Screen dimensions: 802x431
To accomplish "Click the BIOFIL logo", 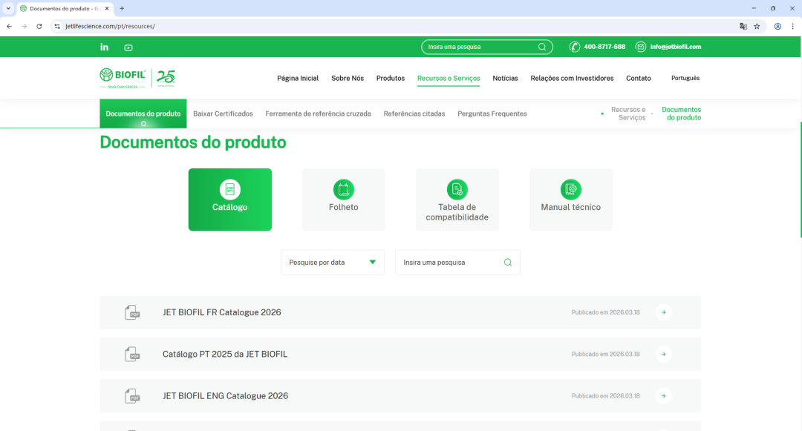I will pyautogui.click(x=123, y=78).
